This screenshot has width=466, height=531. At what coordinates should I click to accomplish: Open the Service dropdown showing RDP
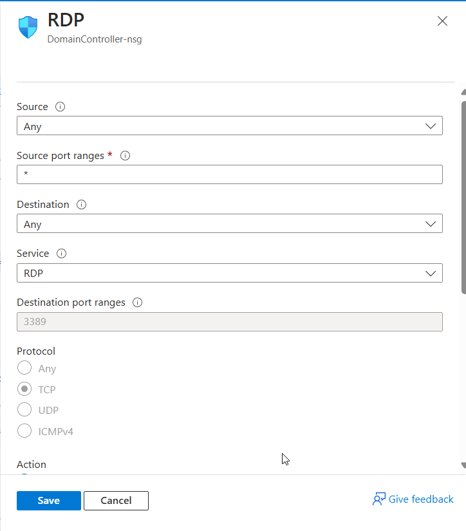pyautogui.click(x=230, y=273)
